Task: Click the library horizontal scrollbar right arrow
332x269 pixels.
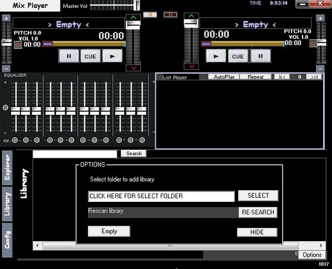Action: pyautogui.click(x=321, y=246)
